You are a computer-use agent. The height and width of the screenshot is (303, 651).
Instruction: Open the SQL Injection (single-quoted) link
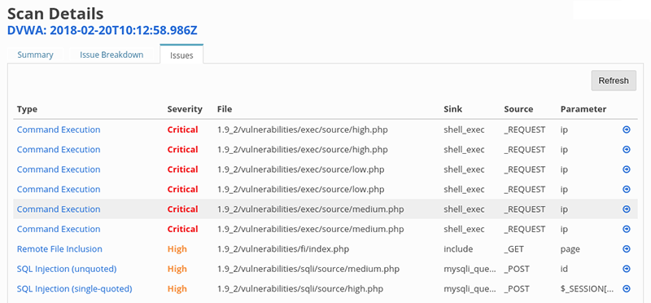pyautogui.click(x=74, y=288)
